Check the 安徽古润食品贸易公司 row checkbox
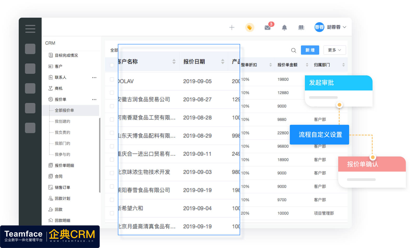 pos(112,93)
